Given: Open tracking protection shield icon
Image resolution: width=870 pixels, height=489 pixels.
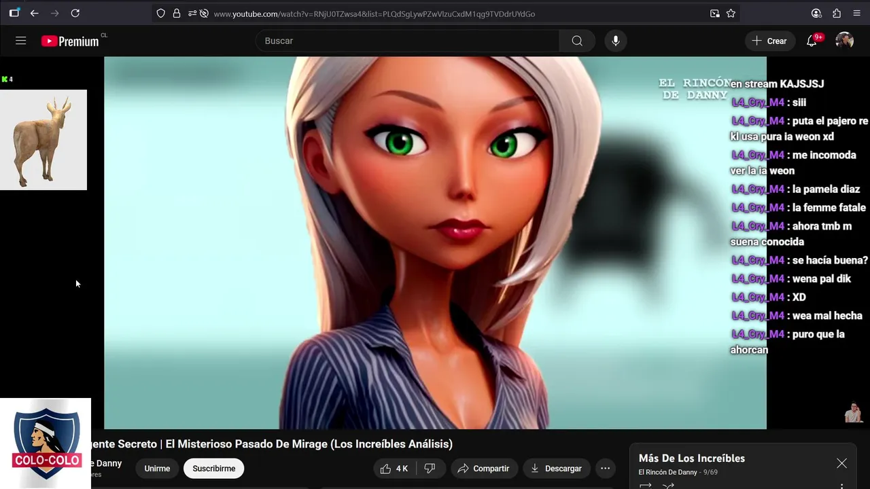Looking at the screenshot, I should tap(160, 14).
